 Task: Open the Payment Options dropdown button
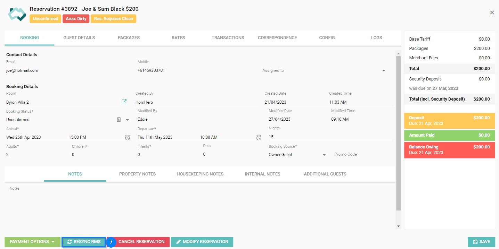[x=32, y=242]
